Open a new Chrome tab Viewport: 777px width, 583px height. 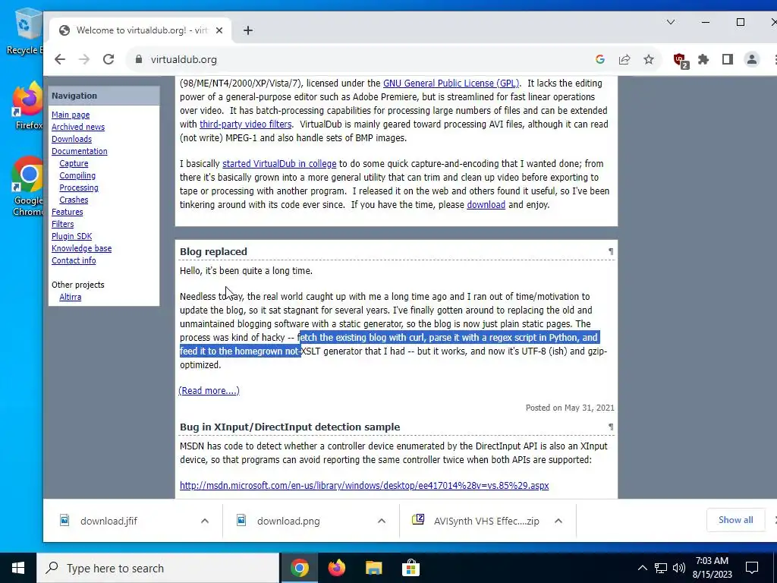point(248,30)
